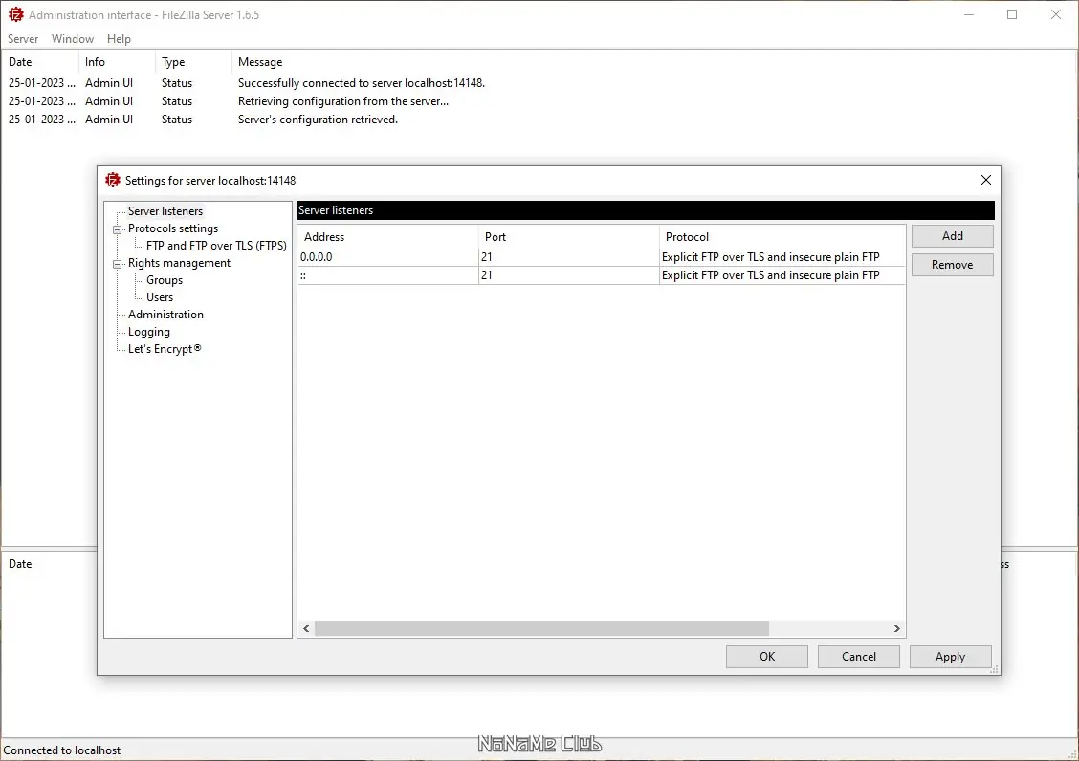Open the Logging settings page
Viewport: 1079px width, 761px height.
tap(148, 332)
